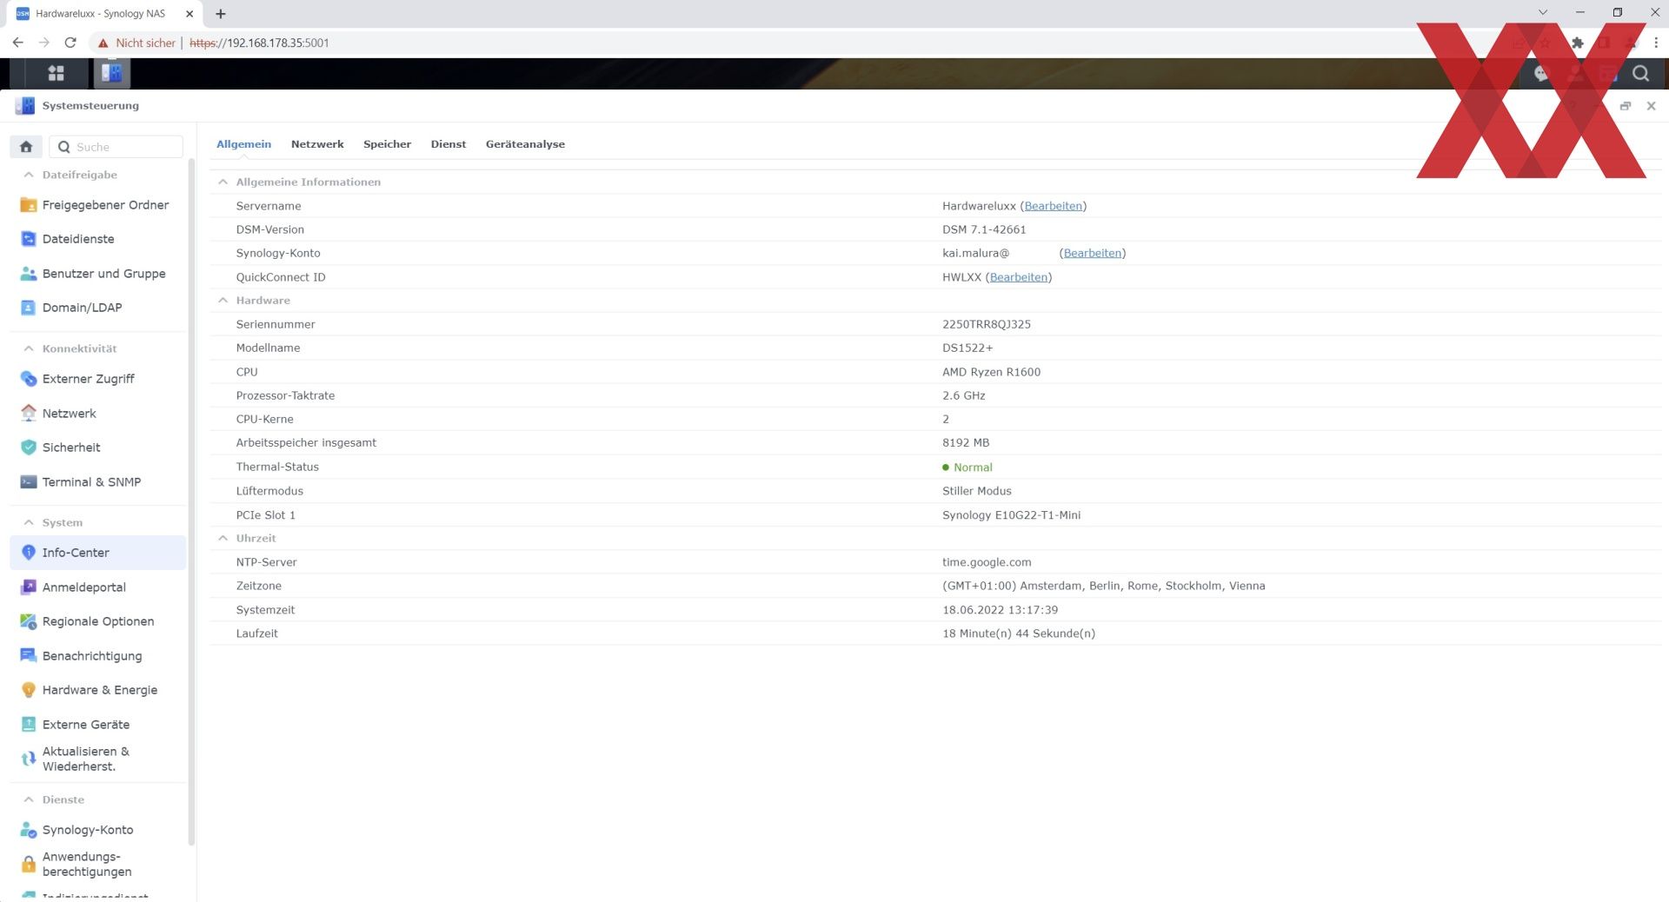Click the Synology E10G22-T1-Mini value
The image size is (1669, 902).
pyautogui.click(x=1011, y=515)
